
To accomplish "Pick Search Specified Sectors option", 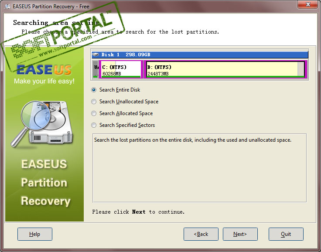I will coord(123,125).
